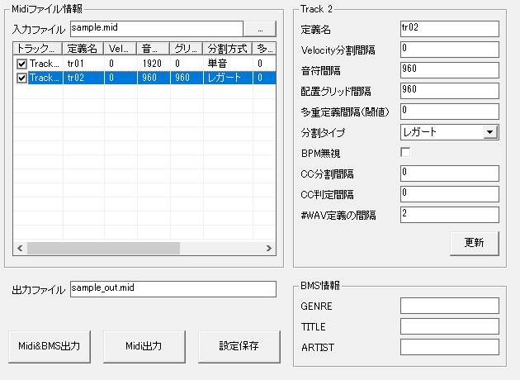The image size is (520, 380).
Task: Click the Midi&BMS出力 button
Action: (50, 346)
